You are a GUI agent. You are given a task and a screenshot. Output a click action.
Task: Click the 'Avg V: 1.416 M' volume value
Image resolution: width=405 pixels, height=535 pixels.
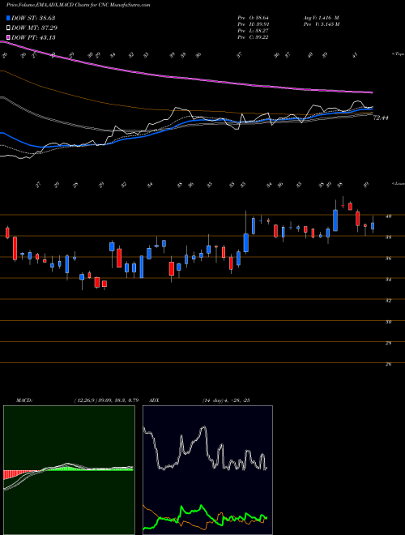tap(321, 18)
